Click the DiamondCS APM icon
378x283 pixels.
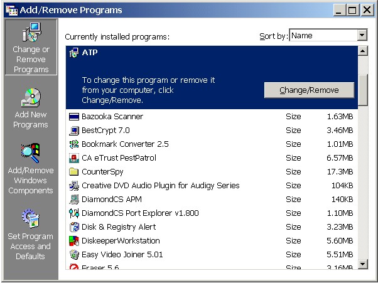(x=73, y=199)
